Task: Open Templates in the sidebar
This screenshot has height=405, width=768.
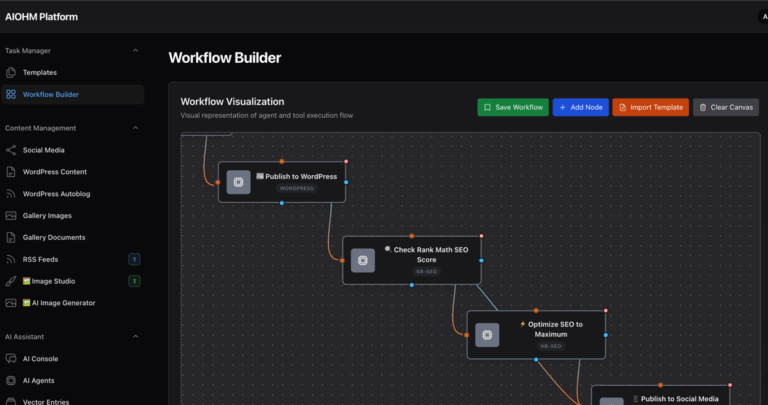Action: coord(72,72)
